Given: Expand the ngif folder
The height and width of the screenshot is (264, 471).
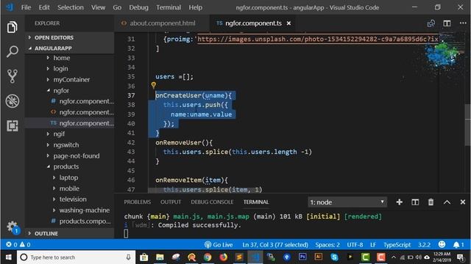Looking at the screenshot, I should (x=59, y=133).
